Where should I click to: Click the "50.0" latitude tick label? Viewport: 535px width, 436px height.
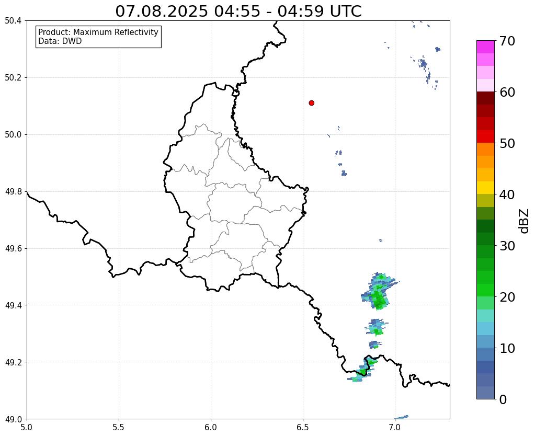pyautogui.click(x=13, y=134)
